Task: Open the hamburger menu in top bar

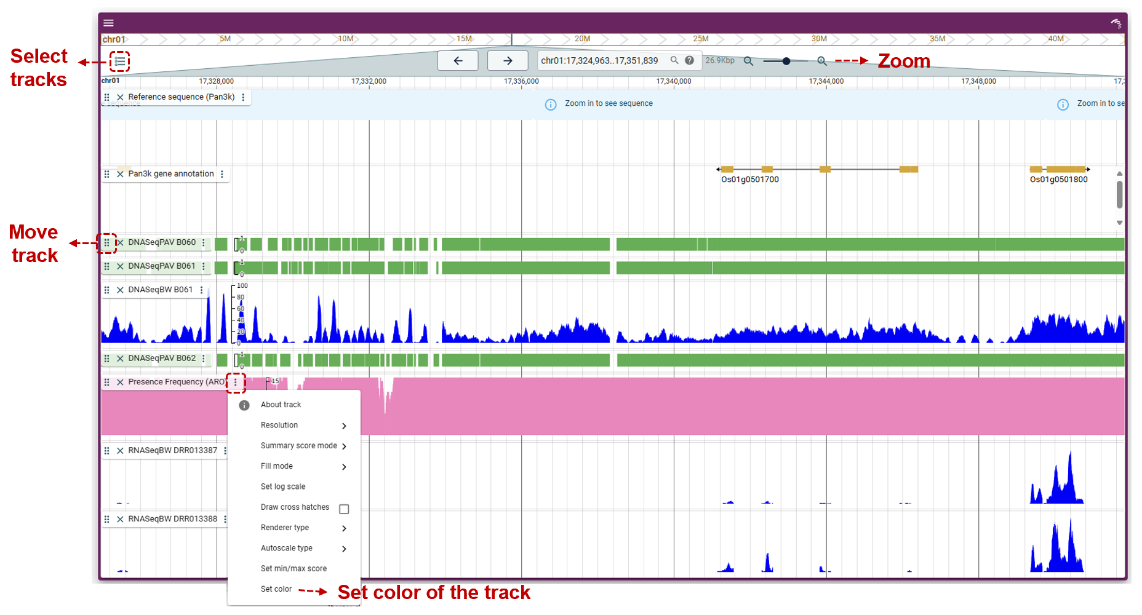Action: (109, 23)
